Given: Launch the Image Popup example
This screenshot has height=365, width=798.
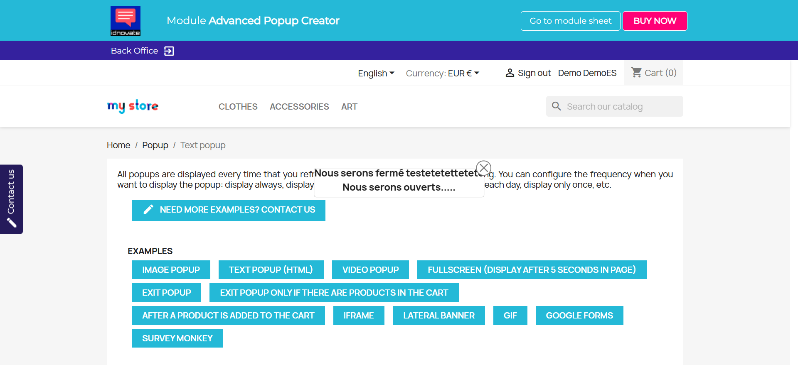Looking at the screenshot, I should (x=171, y=270).
